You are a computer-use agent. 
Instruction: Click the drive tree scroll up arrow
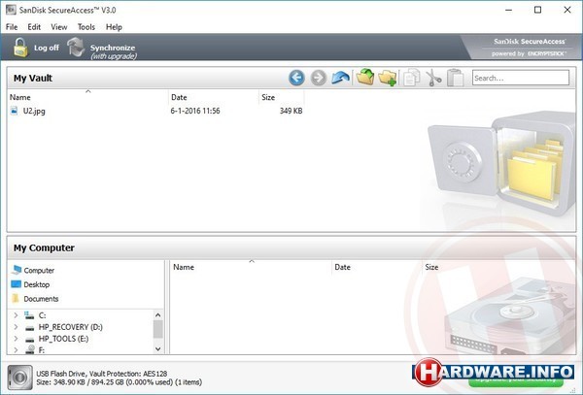tap(158, 315)
